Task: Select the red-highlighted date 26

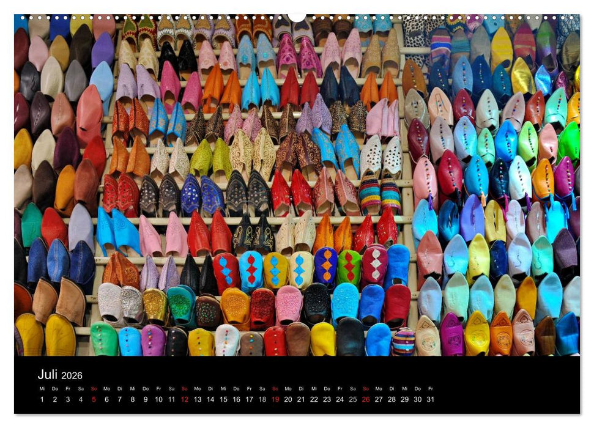Action: (366, 399)
